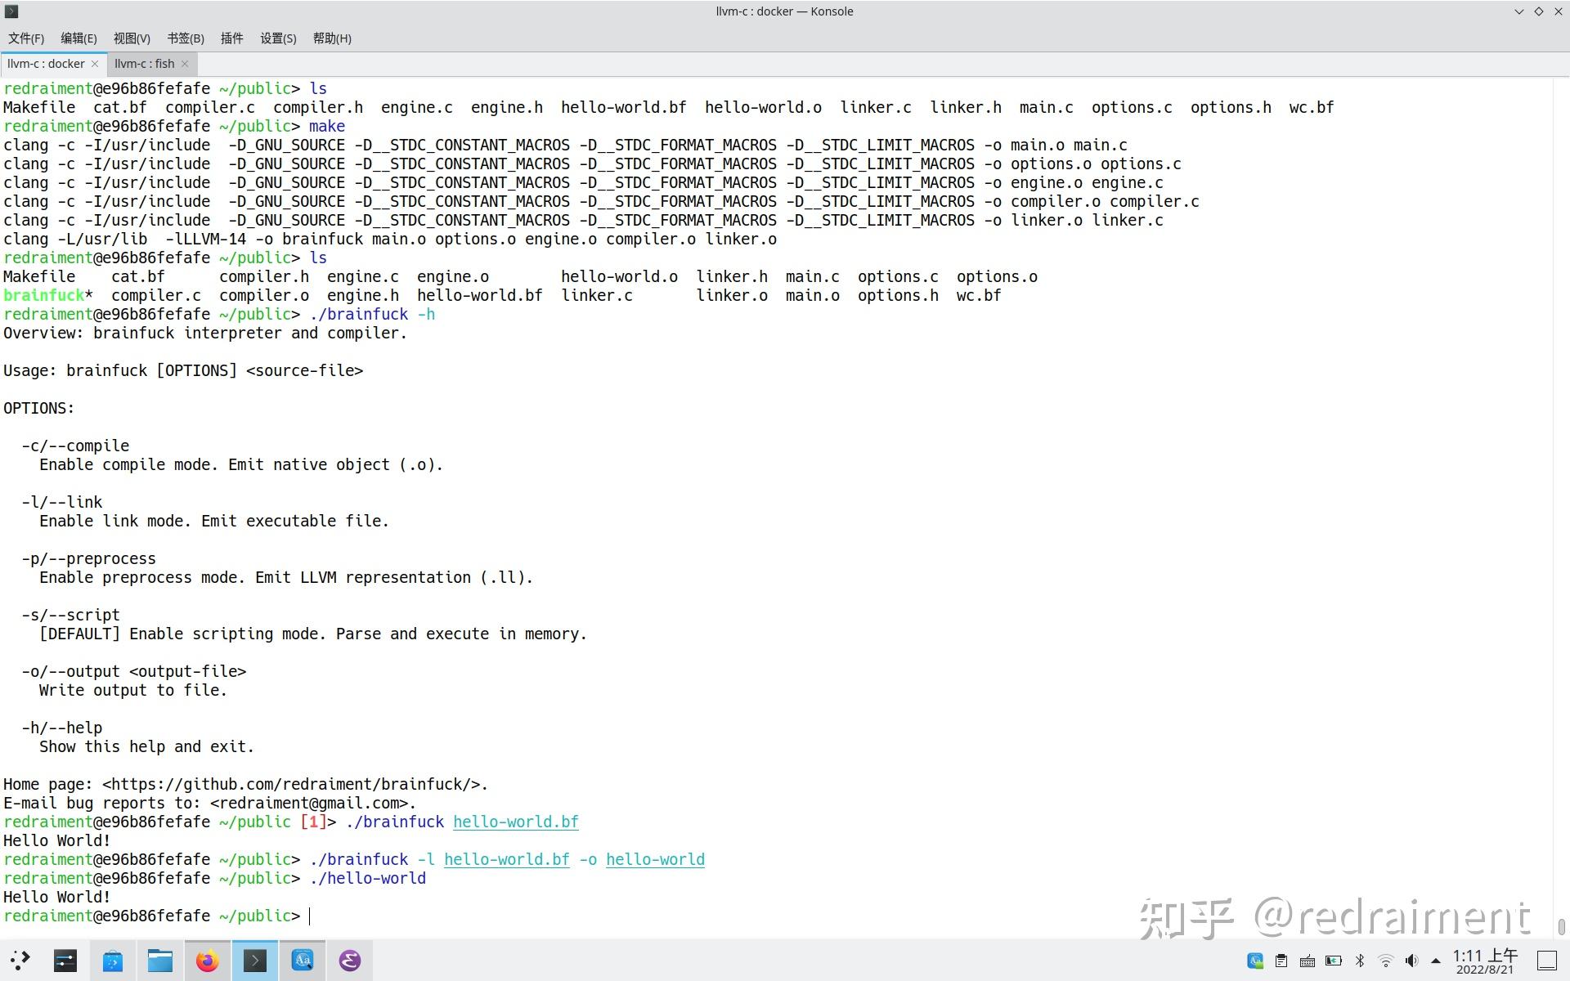Open the dictionary app in taskbar
Viewport: 1570px width, 981px height.
pos(303,961)
